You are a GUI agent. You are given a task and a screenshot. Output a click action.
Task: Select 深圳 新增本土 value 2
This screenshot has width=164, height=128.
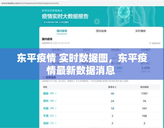[x=113, y=123]
